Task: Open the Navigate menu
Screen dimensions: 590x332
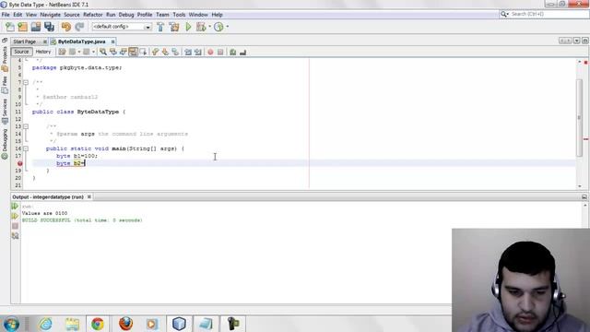Action: tap(50, 15)
